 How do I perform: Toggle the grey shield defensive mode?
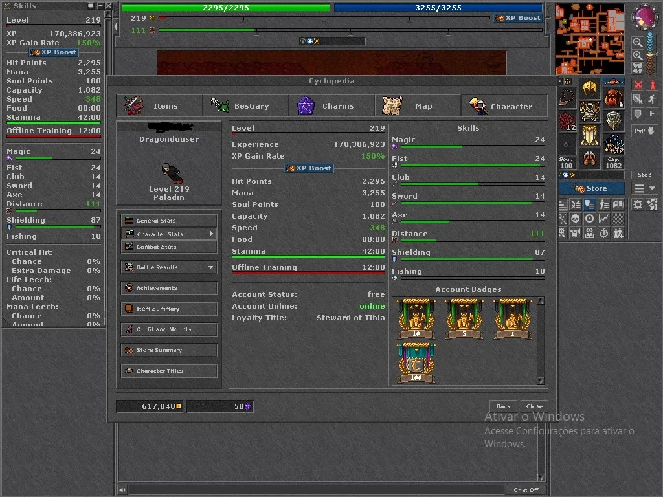pos(638,114)
